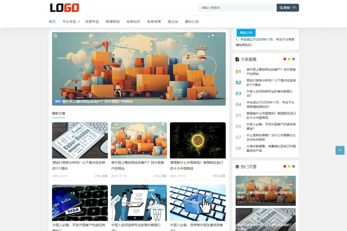This screenshot has width=347, height=231.
Task: Open article title 想进行竞争分析吗 under tablet image
Action: point(79,166)
